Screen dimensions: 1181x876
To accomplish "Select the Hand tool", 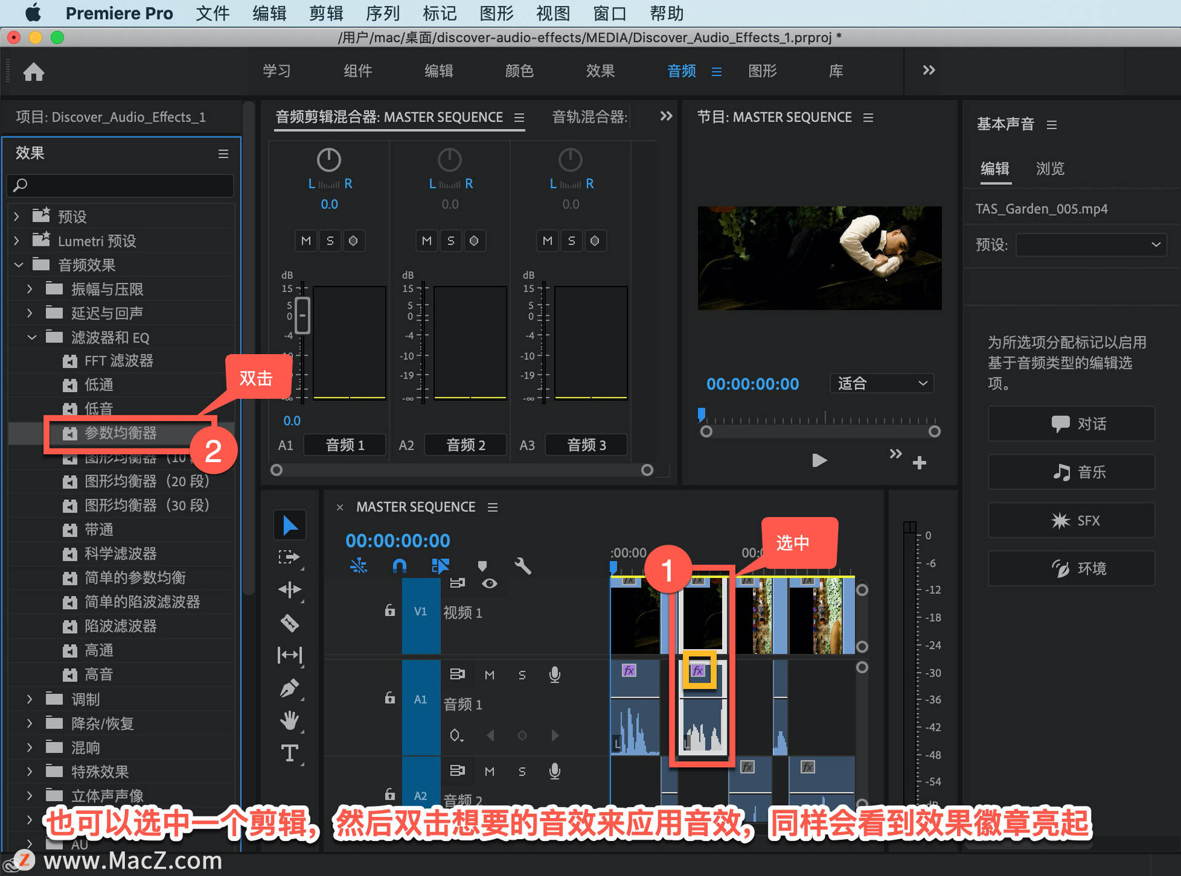I will coord(290,720).
